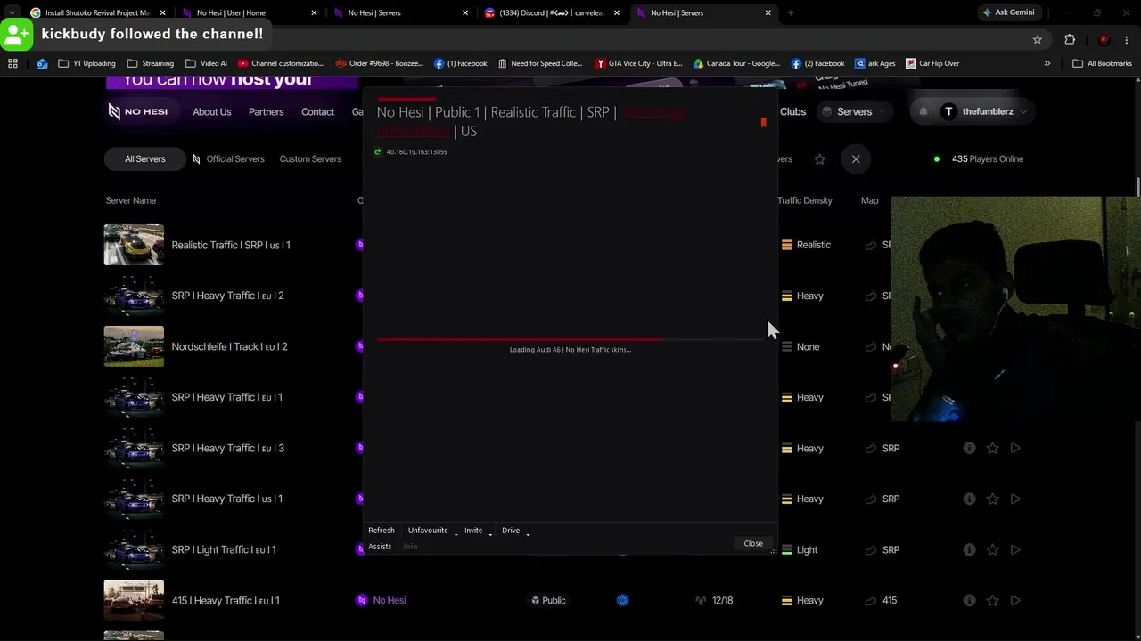This screenshot has width=1141, height=641.
Task: Click the favourites star filter icon
Action: tap(819, 158)
